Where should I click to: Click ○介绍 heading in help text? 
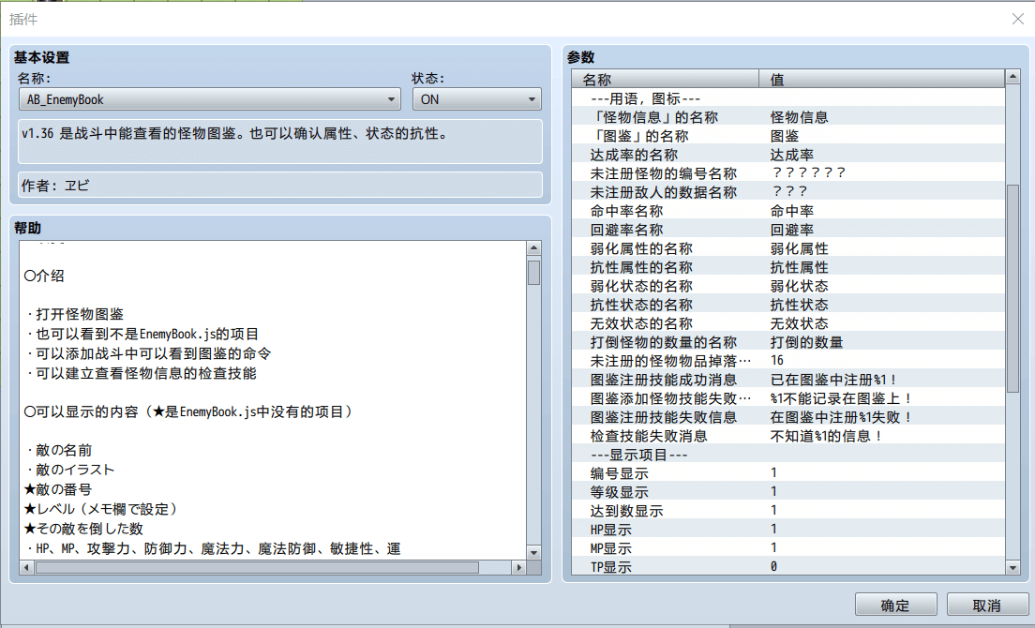point(44,276)
